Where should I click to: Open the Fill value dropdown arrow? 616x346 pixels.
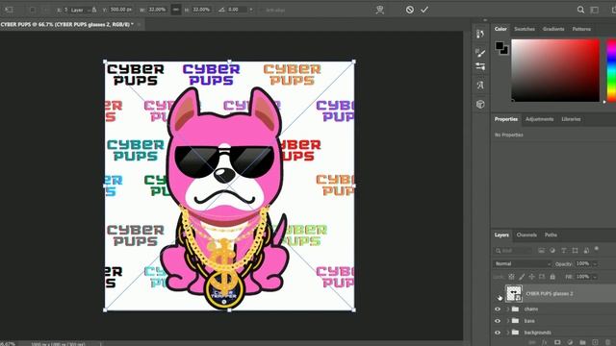click(595, 277)
